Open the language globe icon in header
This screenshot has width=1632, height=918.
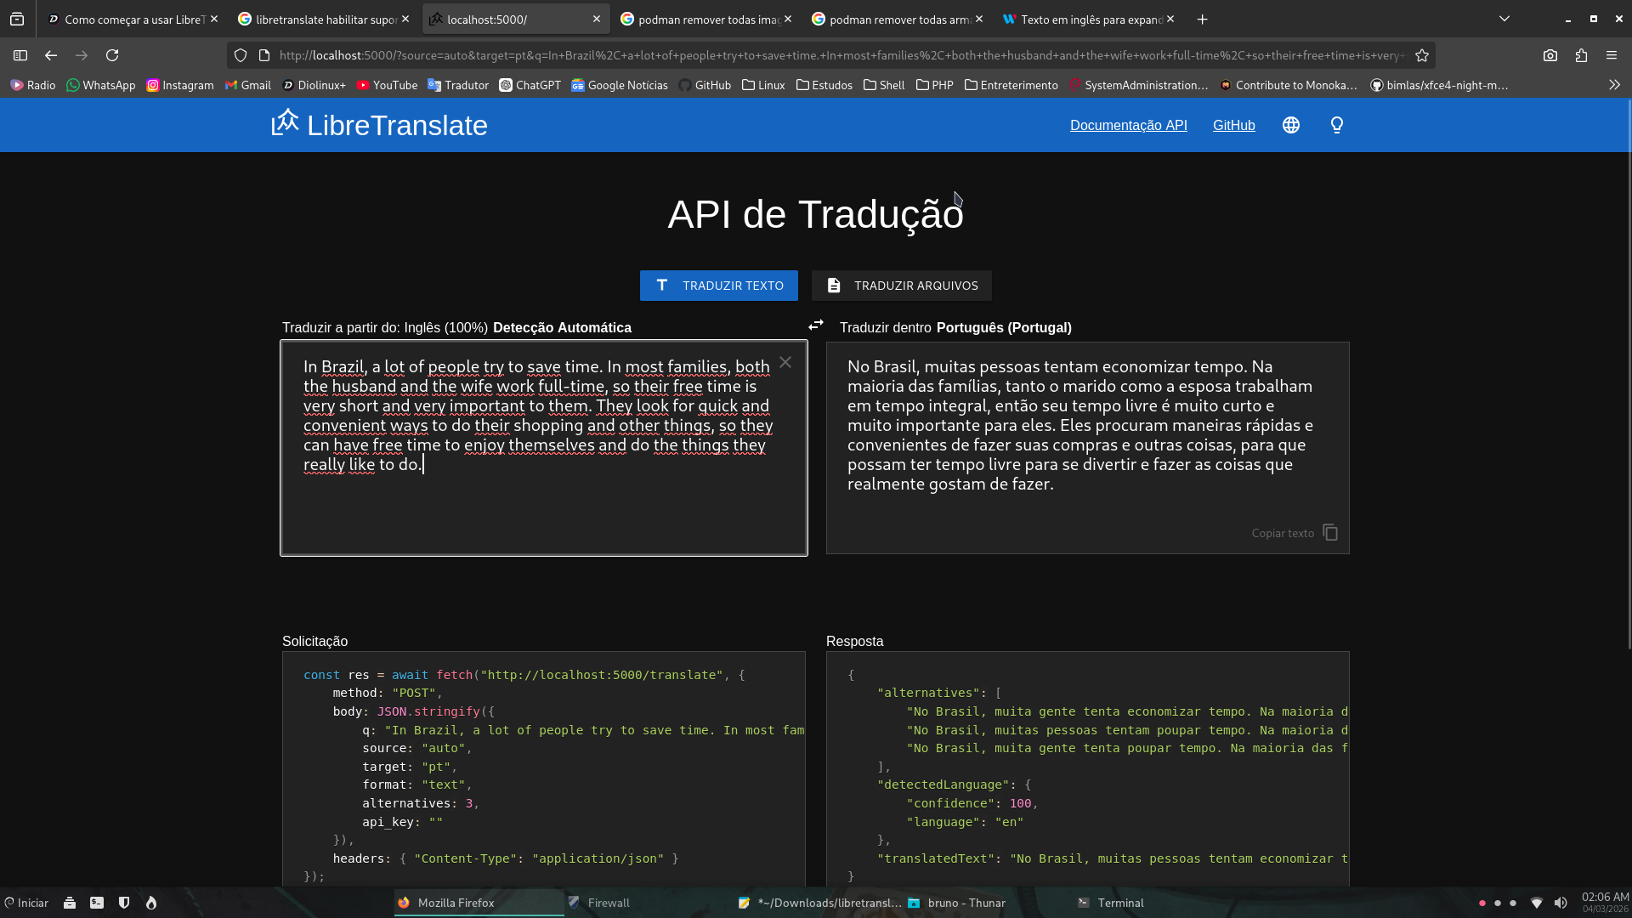pyautogui.click(x=1290, y=126)
